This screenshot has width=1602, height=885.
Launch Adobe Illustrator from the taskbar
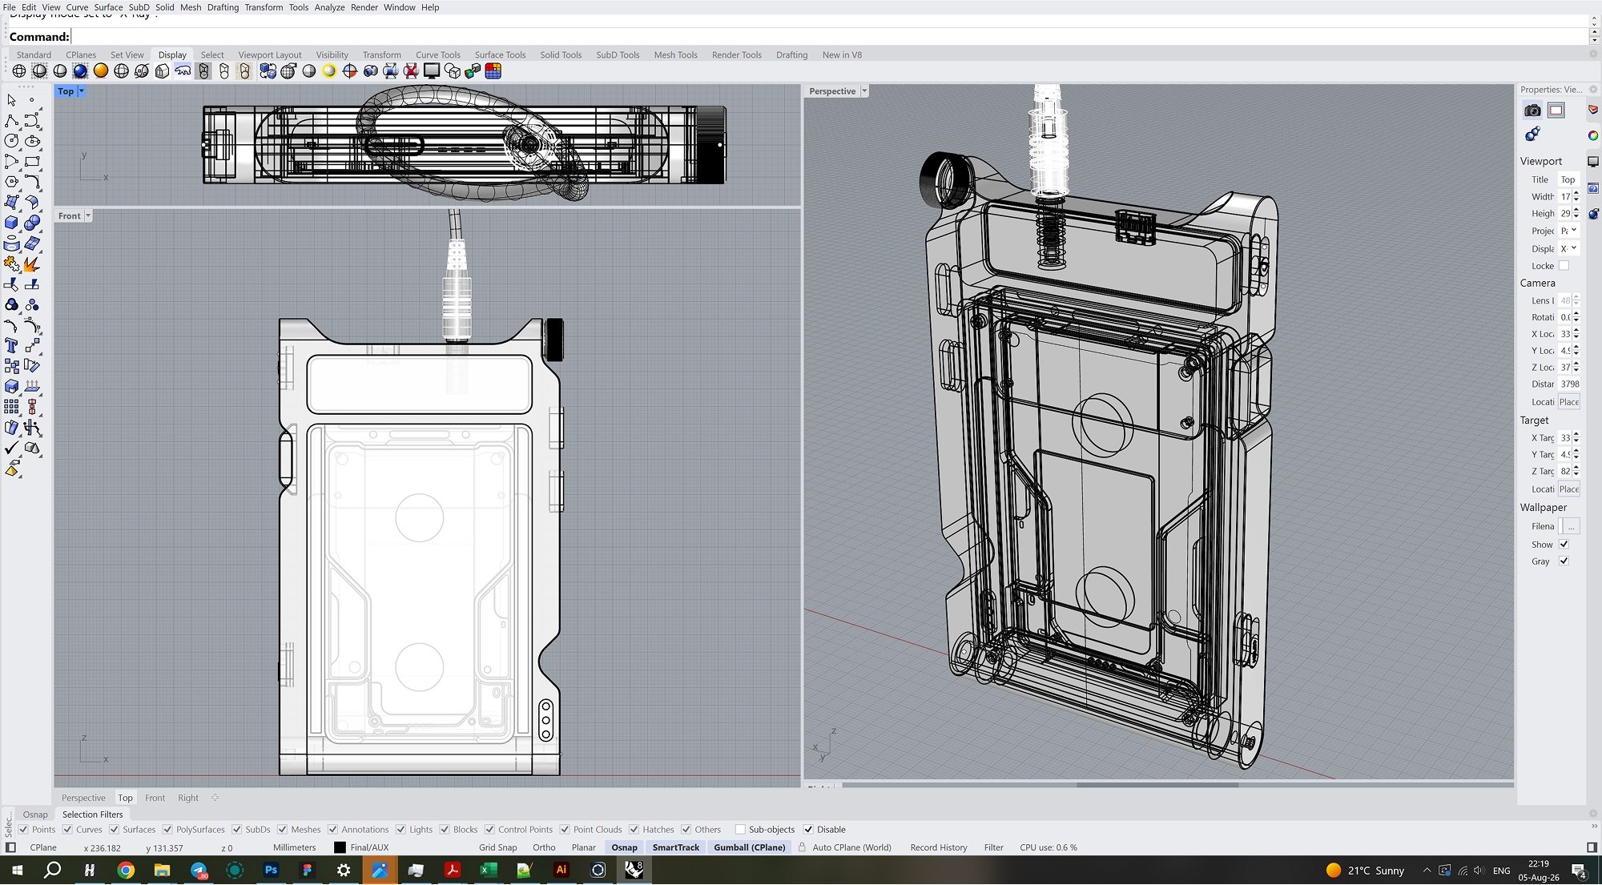(562, 870)
